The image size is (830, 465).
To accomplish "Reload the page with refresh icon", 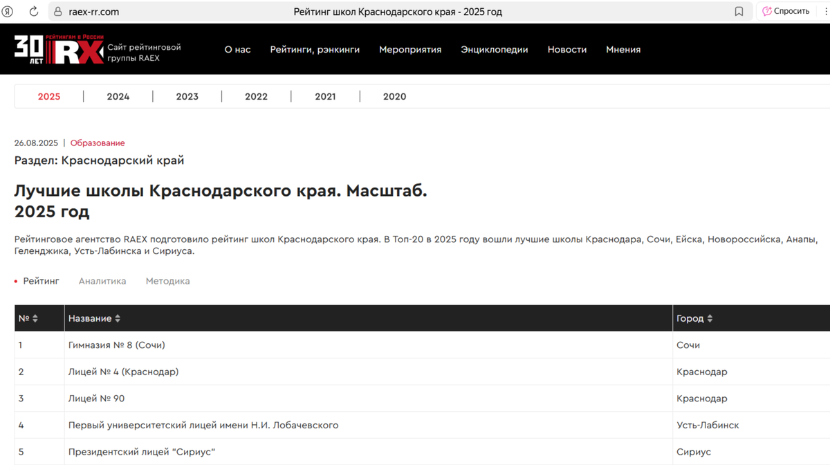I will [33, 12].
